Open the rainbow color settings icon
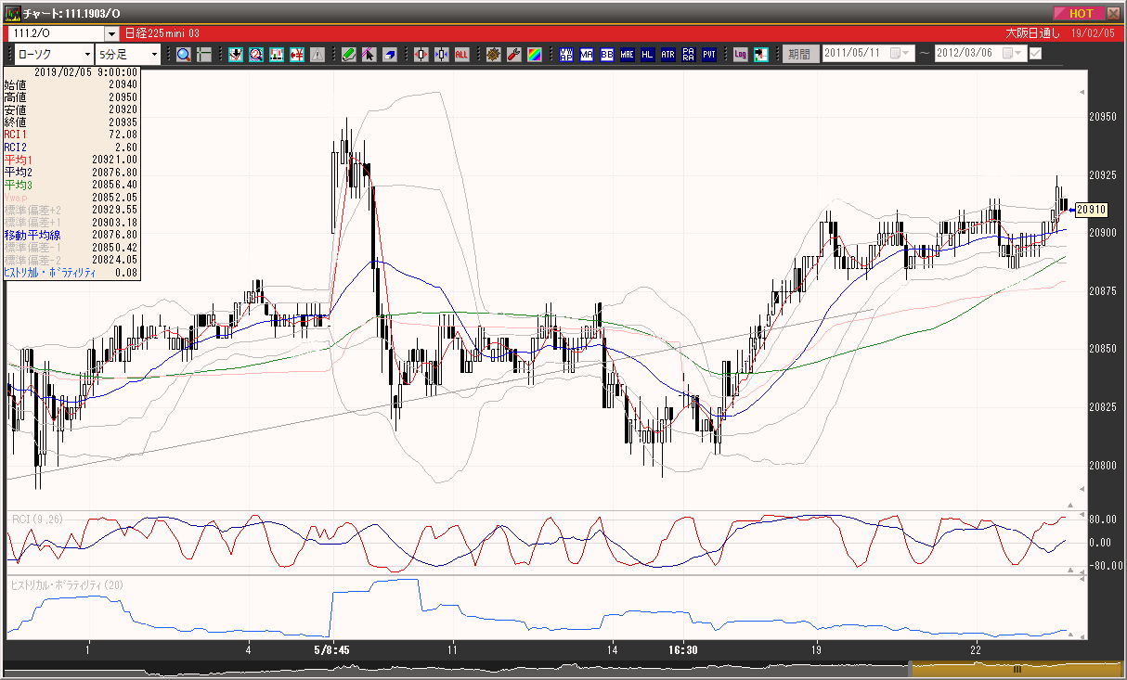Viewport: 1127px width, 680px height. tap(534, 54)
